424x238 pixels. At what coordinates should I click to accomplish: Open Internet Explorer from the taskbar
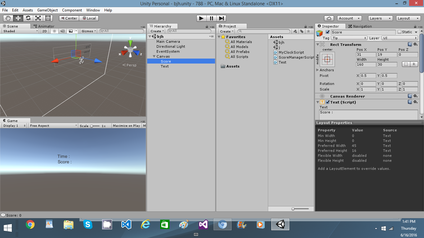(x=146, y=224)
